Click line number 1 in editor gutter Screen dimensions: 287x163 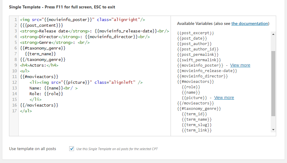tap(16, 20)
